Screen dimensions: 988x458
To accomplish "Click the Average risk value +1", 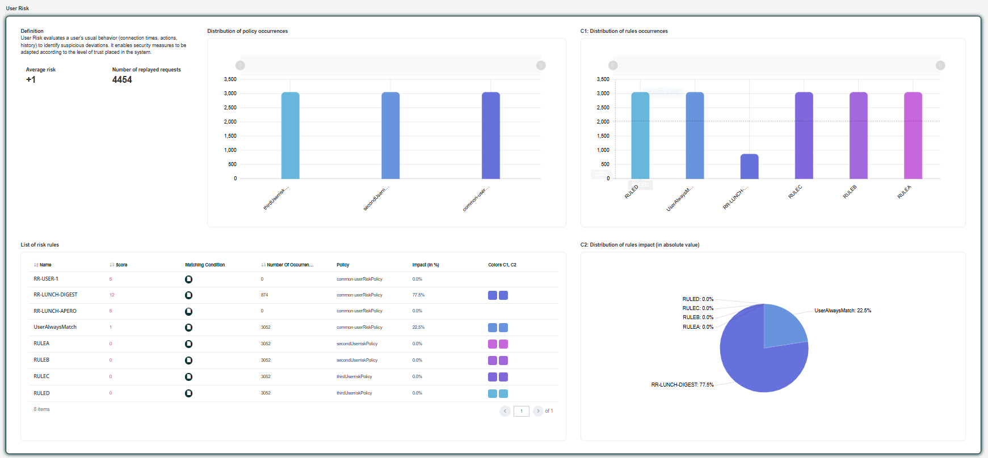I will 31,80.
